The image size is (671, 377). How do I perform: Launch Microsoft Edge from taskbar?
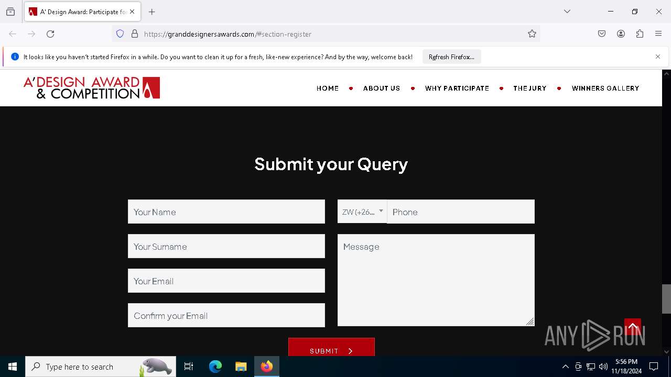pyautogui.click(x=215, y=367)
